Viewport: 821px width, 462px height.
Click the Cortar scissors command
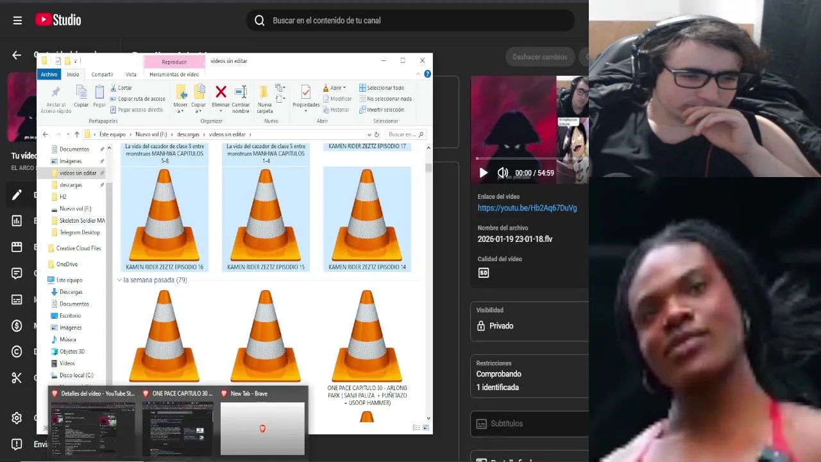(x=121, y=88)
